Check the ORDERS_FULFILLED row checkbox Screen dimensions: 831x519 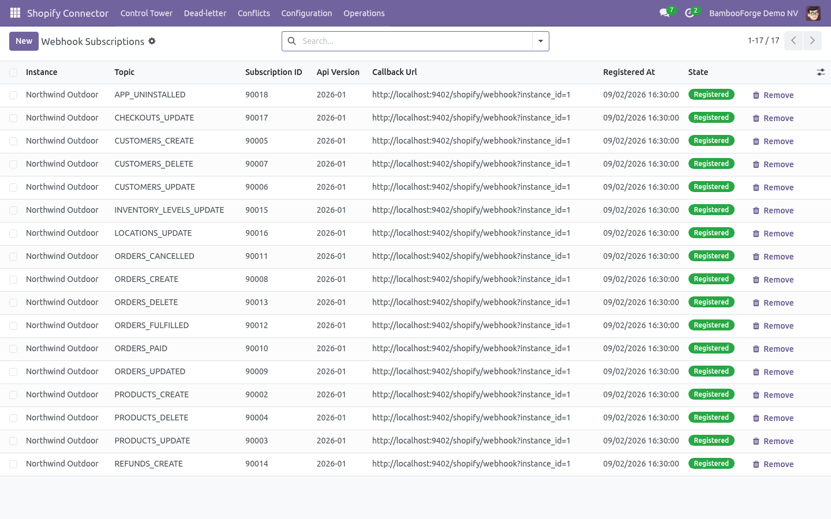click(13, 326)
